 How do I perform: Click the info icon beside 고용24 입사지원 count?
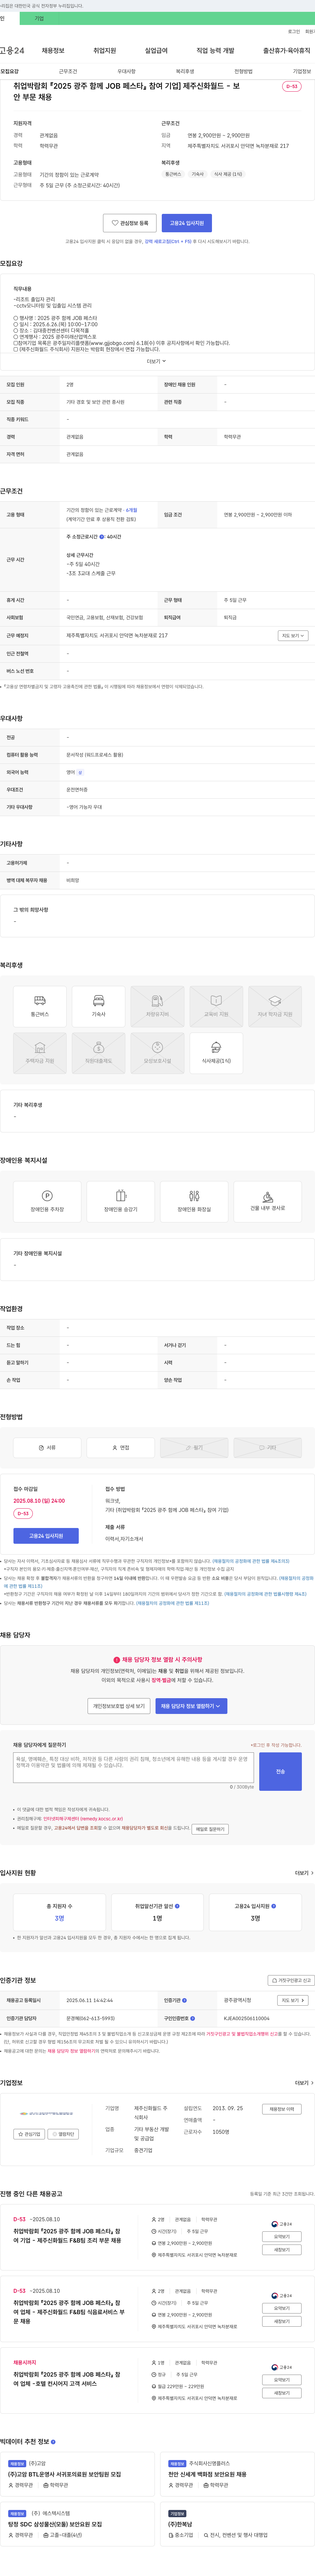pos(274,1906)
